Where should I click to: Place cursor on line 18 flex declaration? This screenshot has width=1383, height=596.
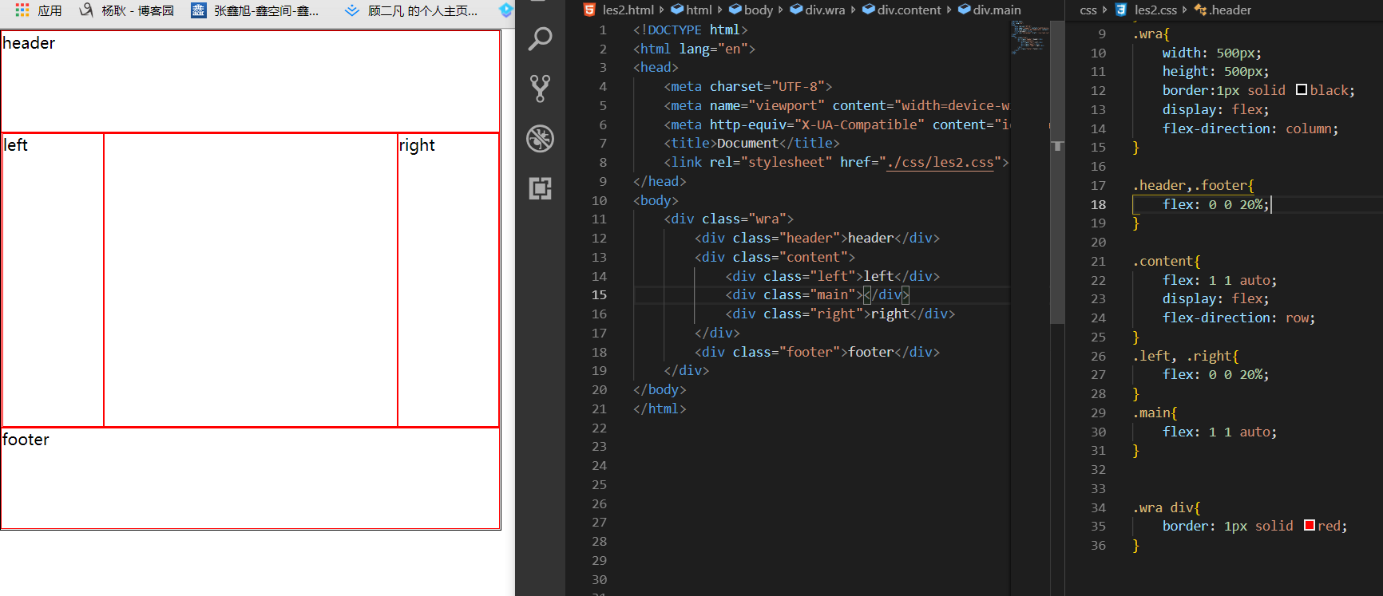(1215, 205)
